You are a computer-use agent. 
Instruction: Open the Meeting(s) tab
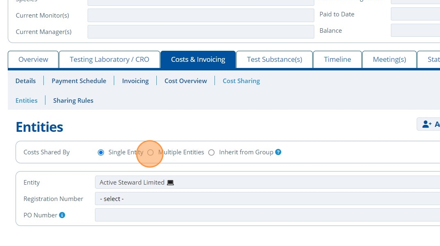tap(389, 59)
